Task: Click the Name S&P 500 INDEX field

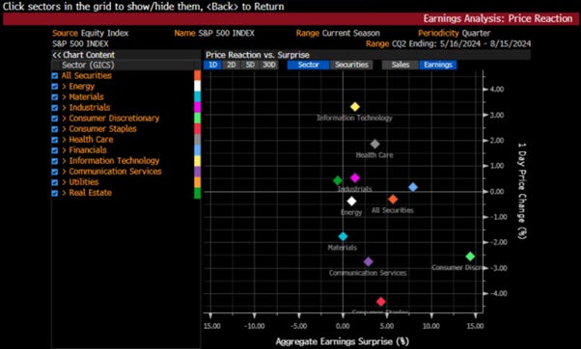Action: click(214, 33)
